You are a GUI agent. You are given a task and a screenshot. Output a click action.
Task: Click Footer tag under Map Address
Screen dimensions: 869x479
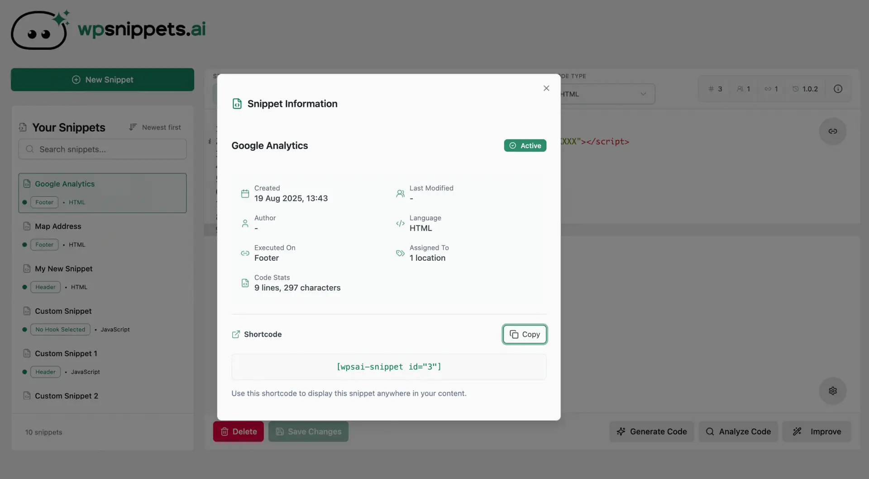pos(44,245)
